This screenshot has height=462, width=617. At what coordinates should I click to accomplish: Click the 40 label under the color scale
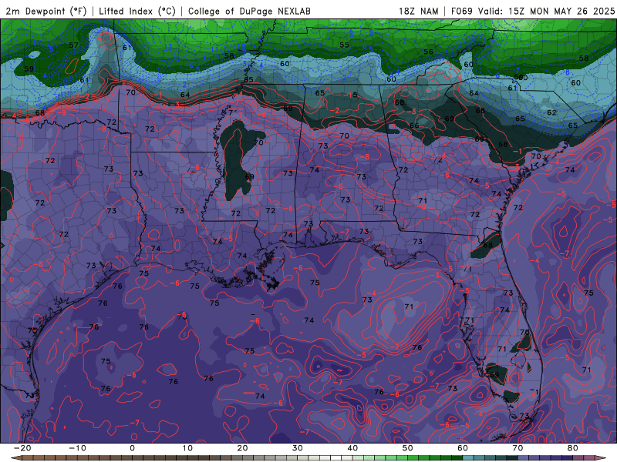(x=352, y=448)
